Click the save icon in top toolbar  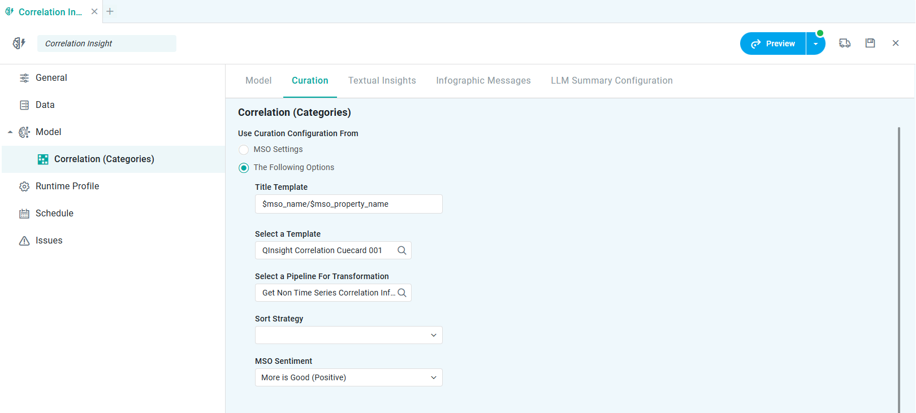pyautogui.click(x=870, y=43)
